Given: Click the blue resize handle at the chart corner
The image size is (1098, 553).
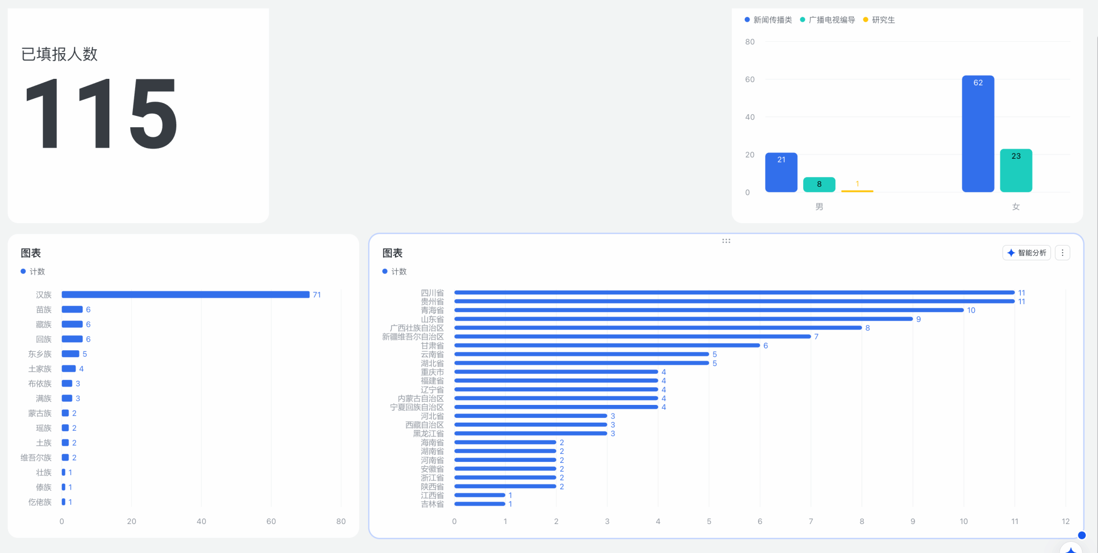Looking at the screenshot, I should (x=1081, y=535).
